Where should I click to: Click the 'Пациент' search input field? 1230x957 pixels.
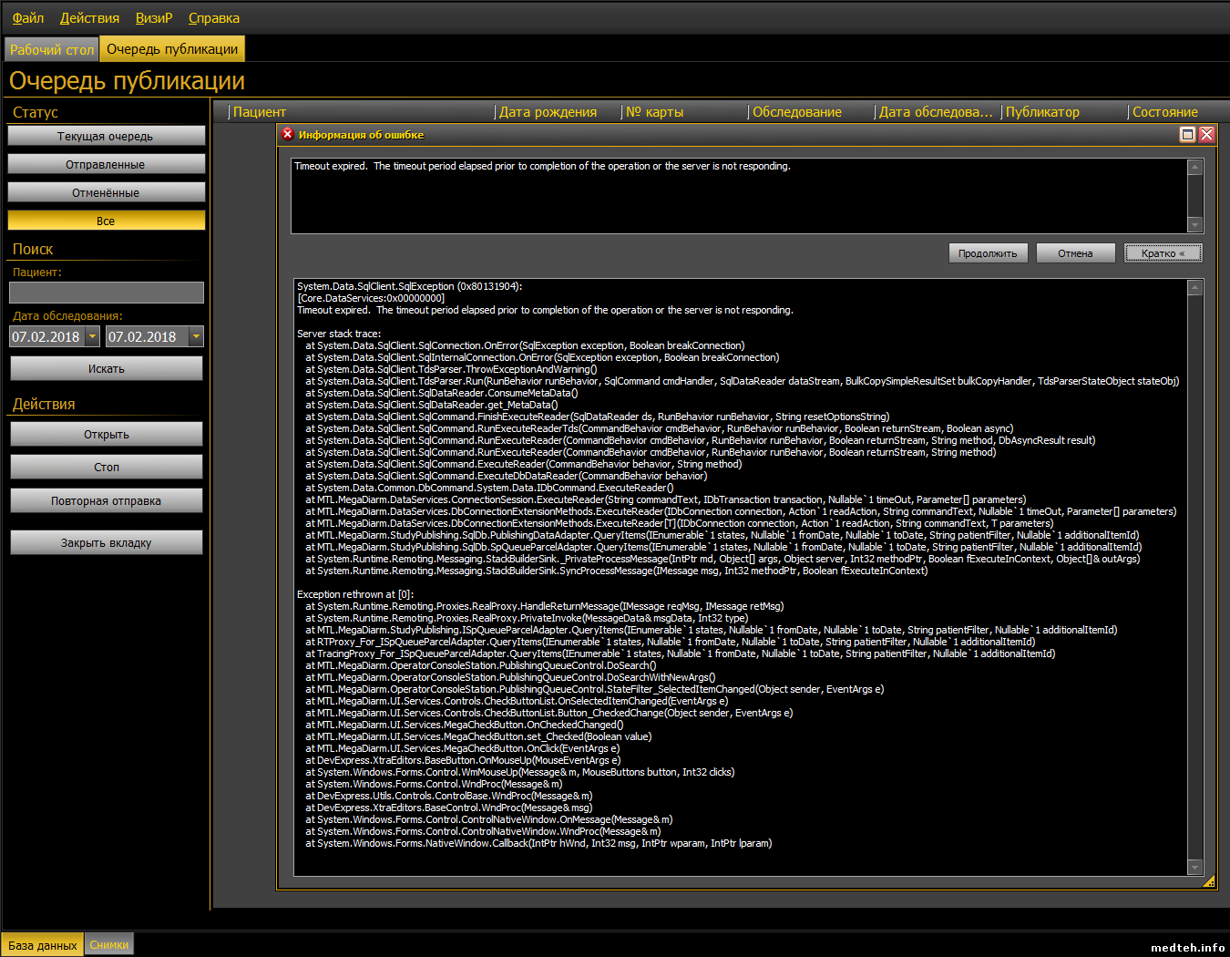(106, 293)
